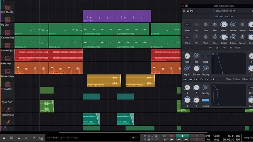Viewport: 253px width, 142px height.
Task: Click the warning triangle icon
Action: pos(164,139)
